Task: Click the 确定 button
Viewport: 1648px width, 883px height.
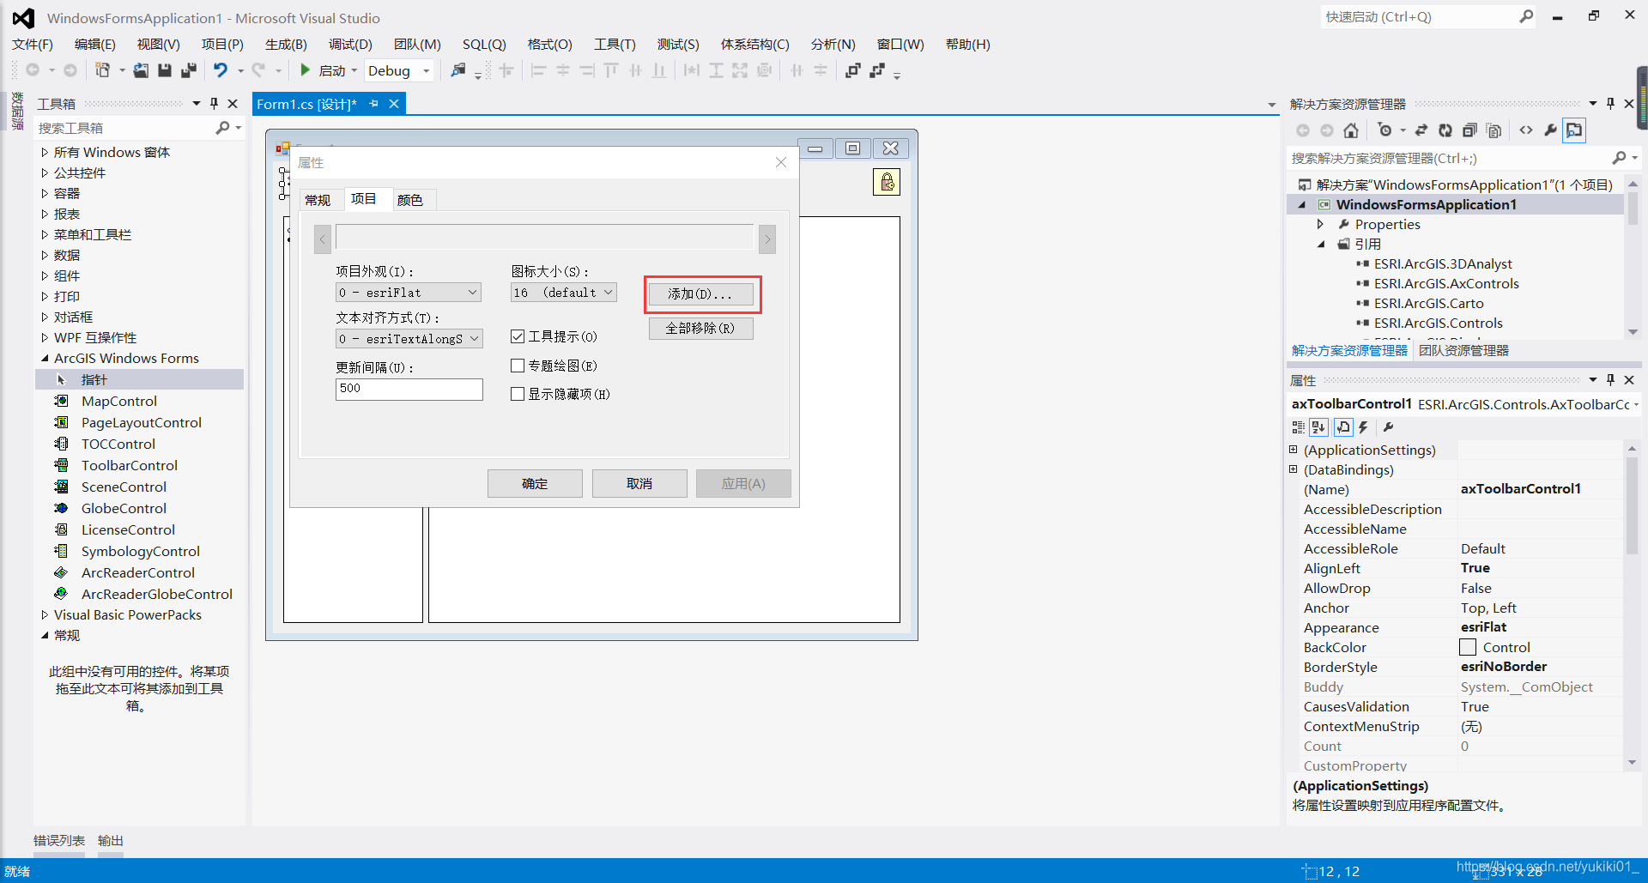Action: click(x=535, y=483)
